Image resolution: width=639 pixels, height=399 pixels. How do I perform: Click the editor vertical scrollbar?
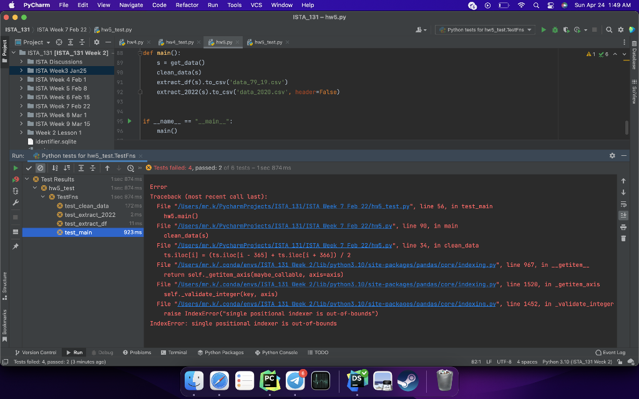click(627, 128)
